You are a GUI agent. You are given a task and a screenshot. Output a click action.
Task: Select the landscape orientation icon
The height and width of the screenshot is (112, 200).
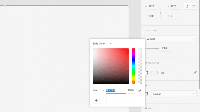pyautogui.click(x=193, y=6)
